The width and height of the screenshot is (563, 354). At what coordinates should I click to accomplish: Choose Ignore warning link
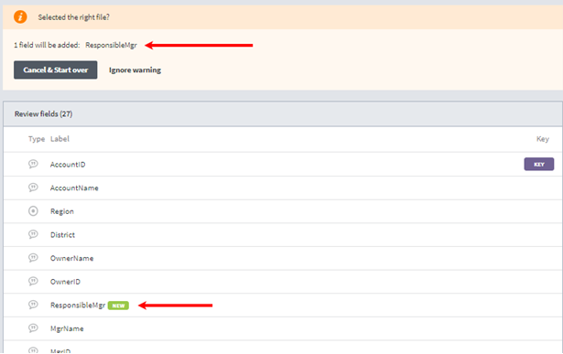[x=135, y=70]
